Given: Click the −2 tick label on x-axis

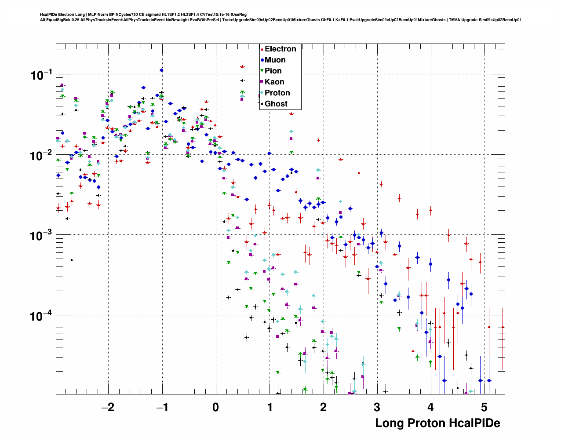Looking at the screenshot, I should [x=107, y=407].
